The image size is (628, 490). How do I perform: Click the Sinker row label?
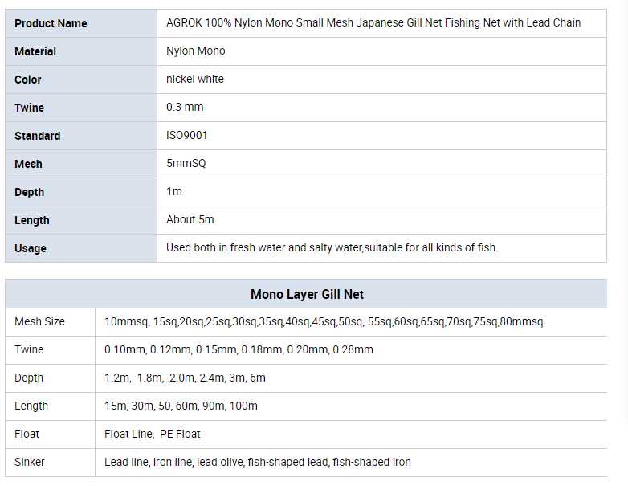pos(30,462)
